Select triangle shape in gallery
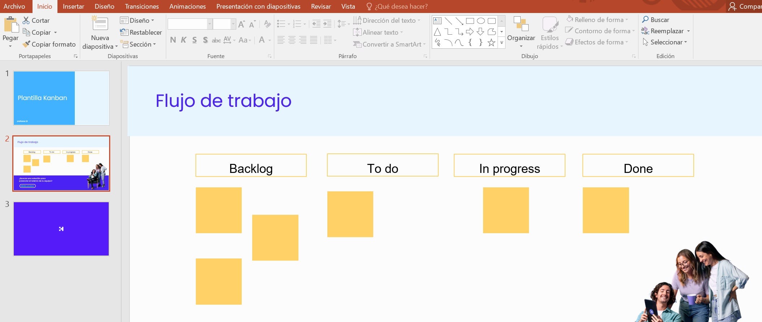 pos(437,32)
